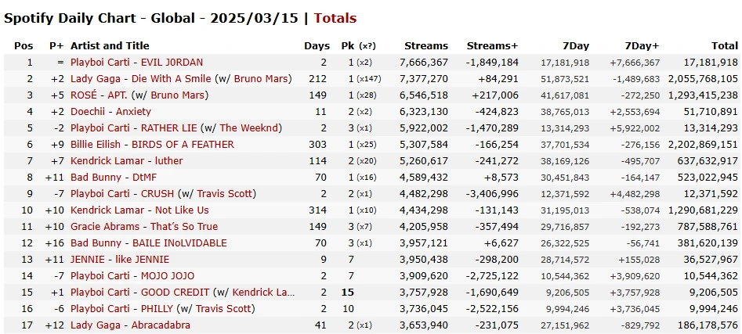Open Playboi Carti artist link for EVIL J0RDAN

pos(100,63)
